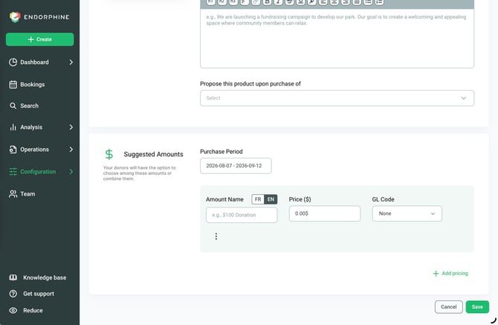The width and height of the screenshot is (498, 325).
Task: Open the Configuration menu item
Action: (x=39, y=172)
